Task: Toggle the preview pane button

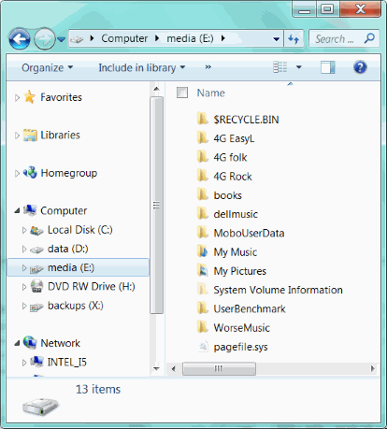Action: (328, 67)
